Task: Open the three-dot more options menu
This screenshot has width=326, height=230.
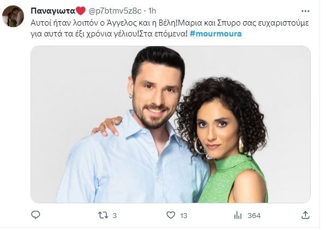Action: 305,11
